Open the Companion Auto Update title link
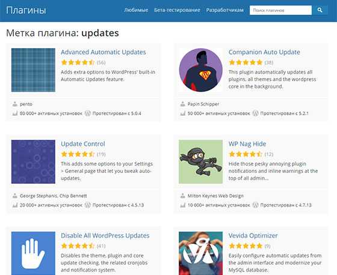This screenshot has width=337, height=275. [264, 52]
